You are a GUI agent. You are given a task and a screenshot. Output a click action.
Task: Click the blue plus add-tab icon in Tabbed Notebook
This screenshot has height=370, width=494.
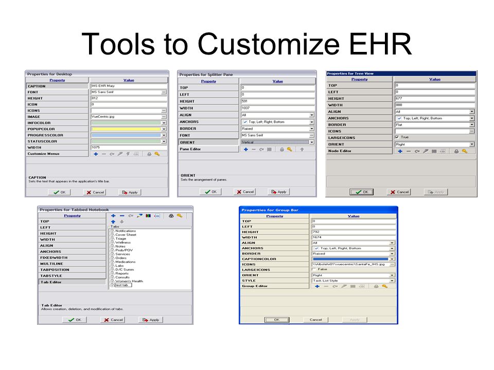pyautogui.click(x=113, y=216)
